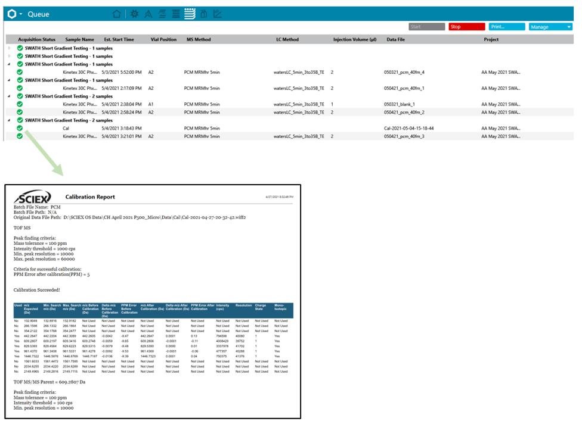Open the chart-shaped analytics icon in header

218,14
